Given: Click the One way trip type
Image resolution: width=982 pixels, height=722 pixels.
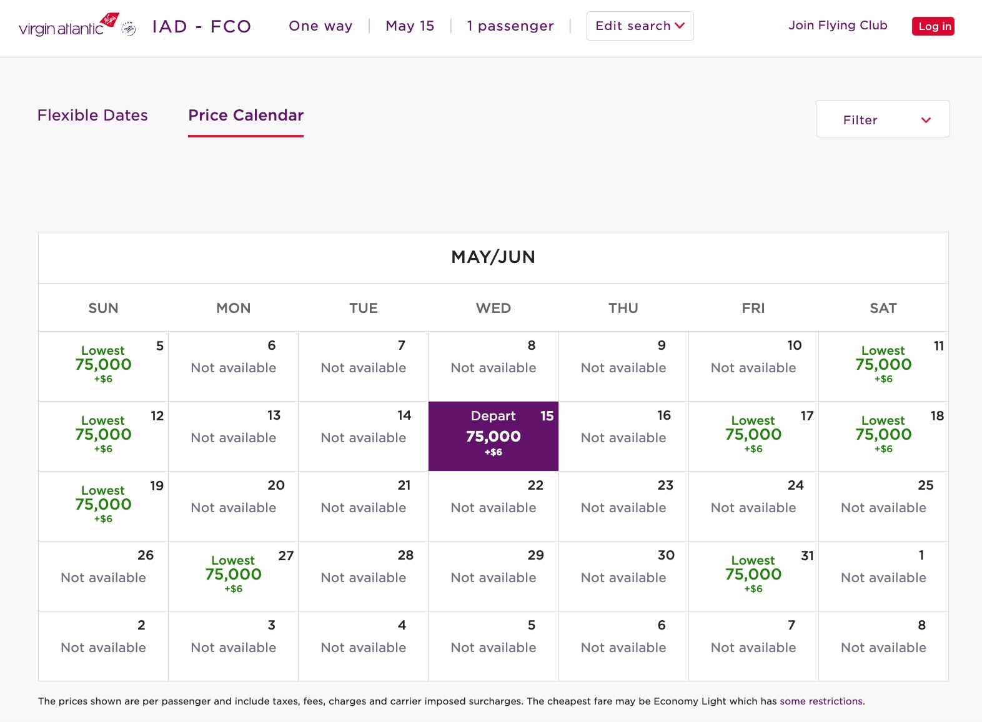Looking at the screenshot, I should click(320, 26).
